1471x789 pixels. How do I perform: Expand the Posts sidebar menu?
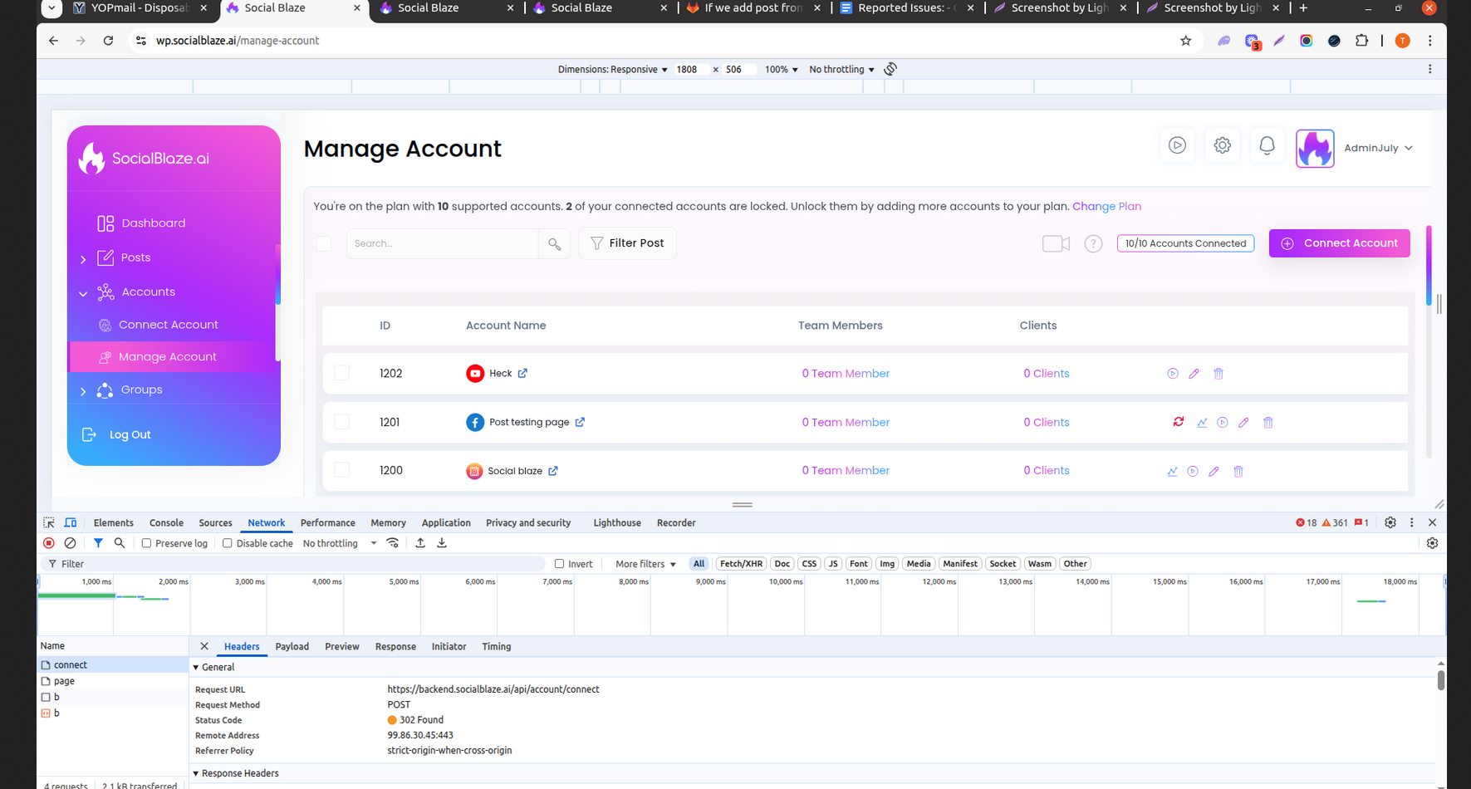tap(83, 259)
